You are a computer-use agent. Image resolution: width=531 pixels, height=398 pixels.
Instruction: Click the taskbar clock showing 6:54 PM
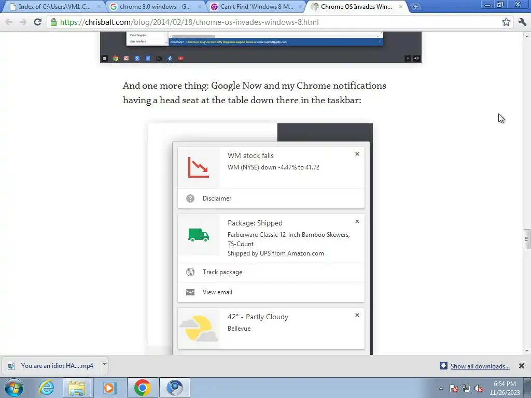505,388
